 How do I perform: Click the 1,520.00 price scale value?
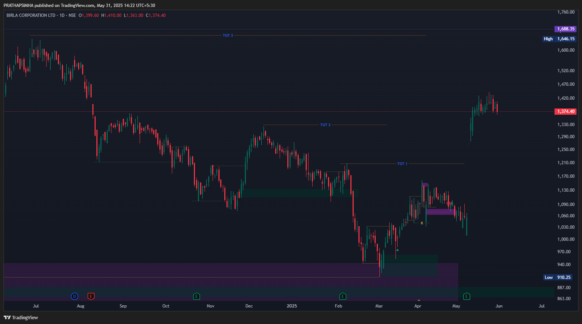click(566, 71)
